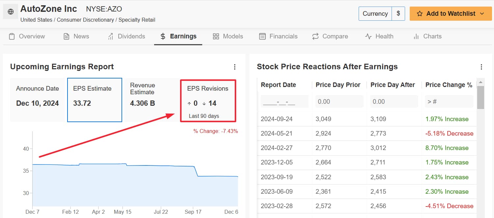Switch to the Financials tab
The image size is (494, 218).
click(x=278, y=36)
